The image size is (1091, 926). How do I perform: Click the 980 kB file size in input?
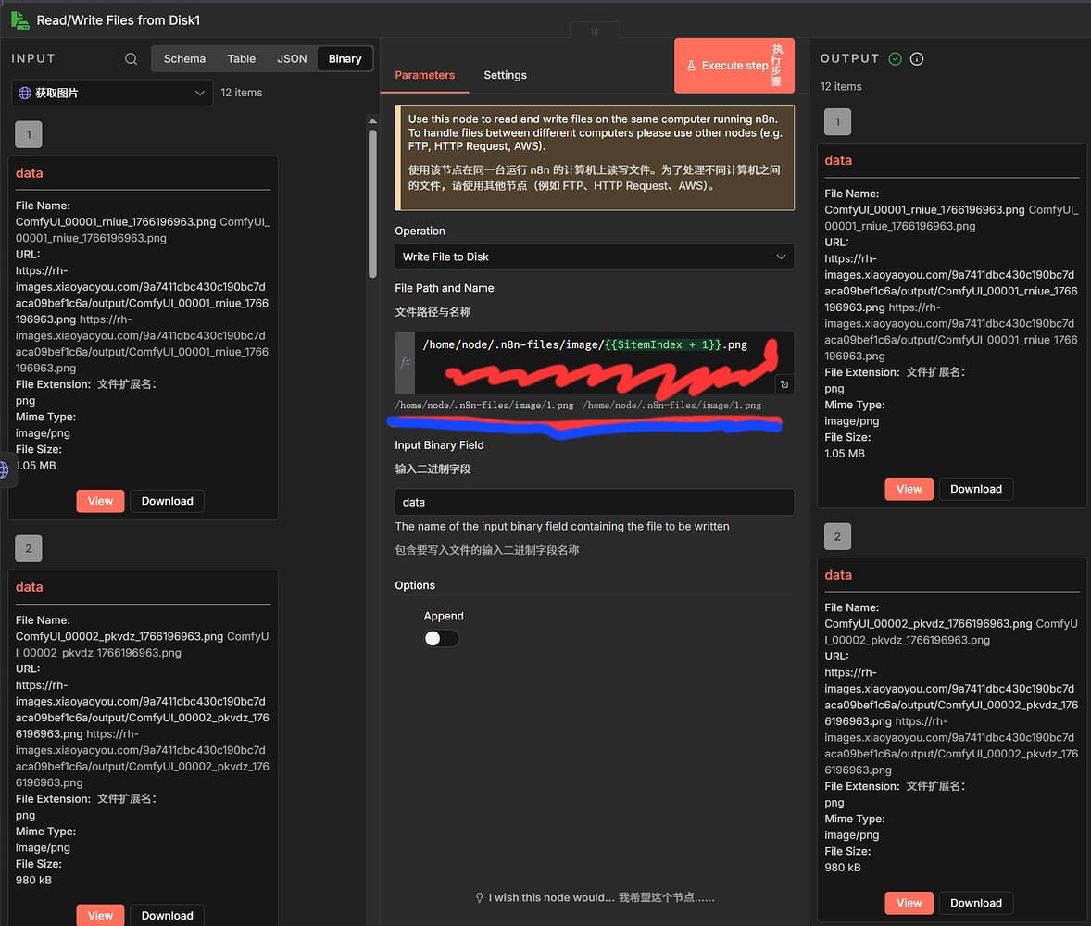point(33,881)
